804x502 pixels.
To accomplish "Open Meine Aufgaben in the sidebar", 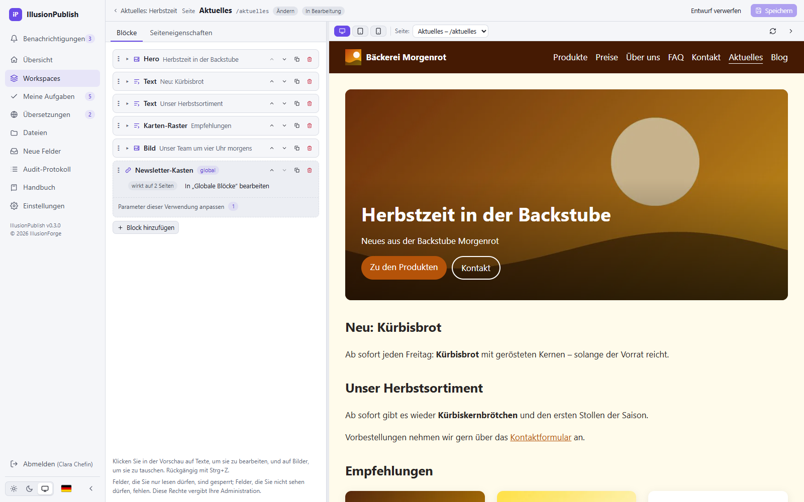I will coord(52,96).
